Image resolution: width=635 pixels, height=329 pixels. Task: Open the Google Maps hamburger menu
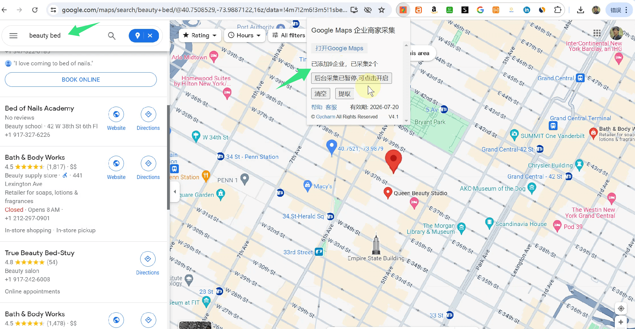13,36
